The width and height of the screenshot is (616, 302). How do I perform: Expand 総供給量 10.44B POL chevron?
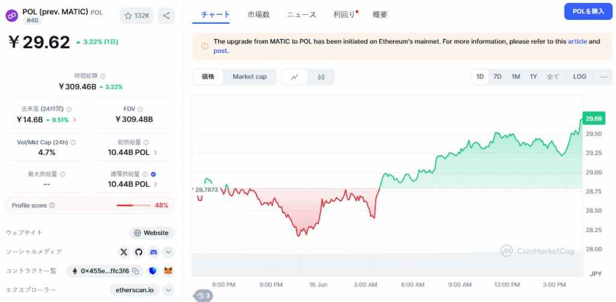pos(156,152)
